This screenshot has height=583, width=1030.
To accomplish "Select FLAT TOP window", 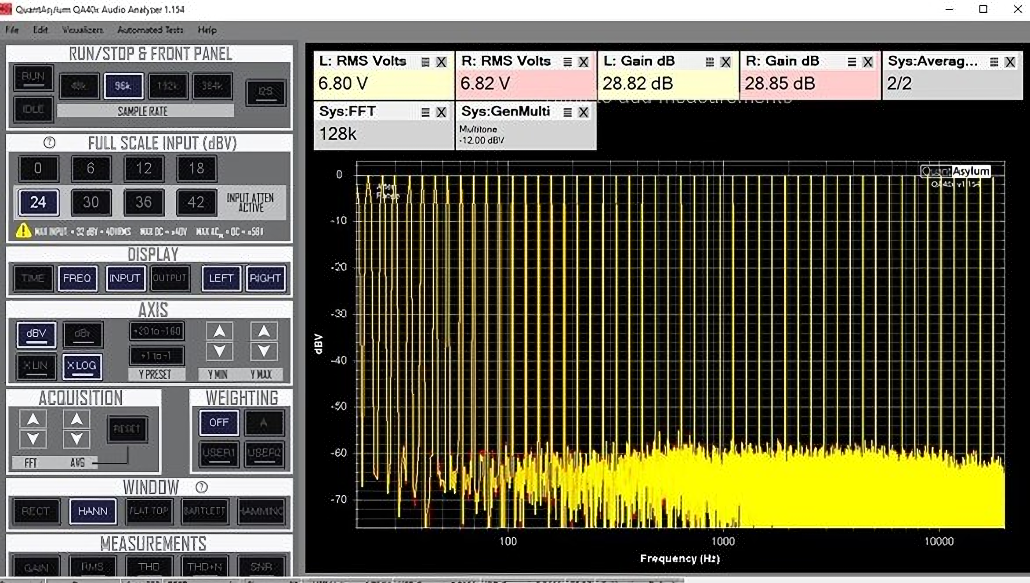I will click(x=149, y=511).
